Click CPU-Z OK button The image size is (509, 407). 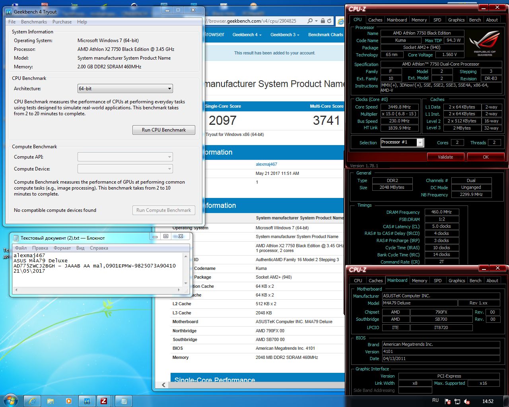(486, 157)
